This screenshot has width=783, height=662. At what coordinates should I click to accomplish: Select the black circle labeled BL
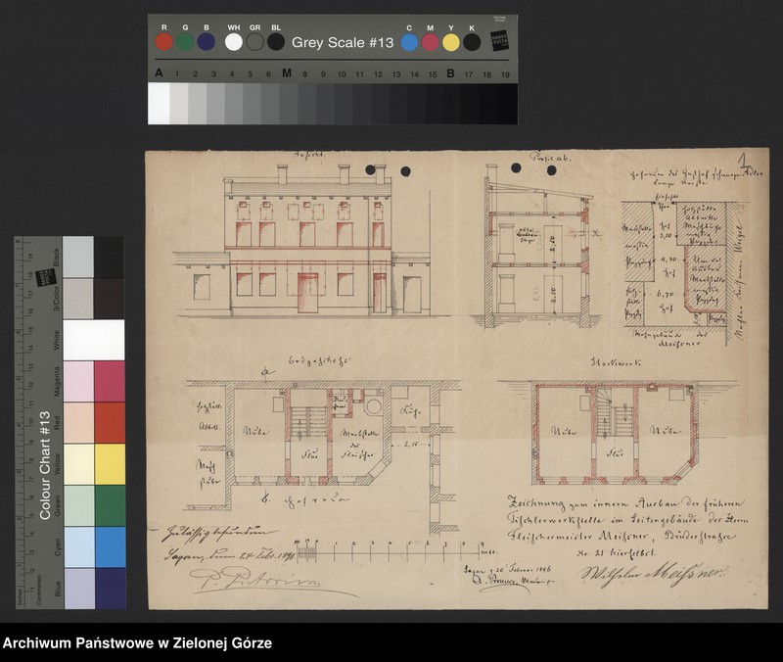(x=276, y=42)
